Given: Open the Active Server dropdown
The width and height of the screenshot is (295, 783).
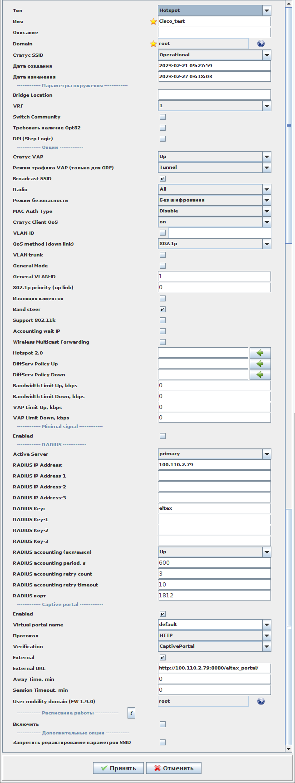Looking at the screenshot, I should coord(266,454).
